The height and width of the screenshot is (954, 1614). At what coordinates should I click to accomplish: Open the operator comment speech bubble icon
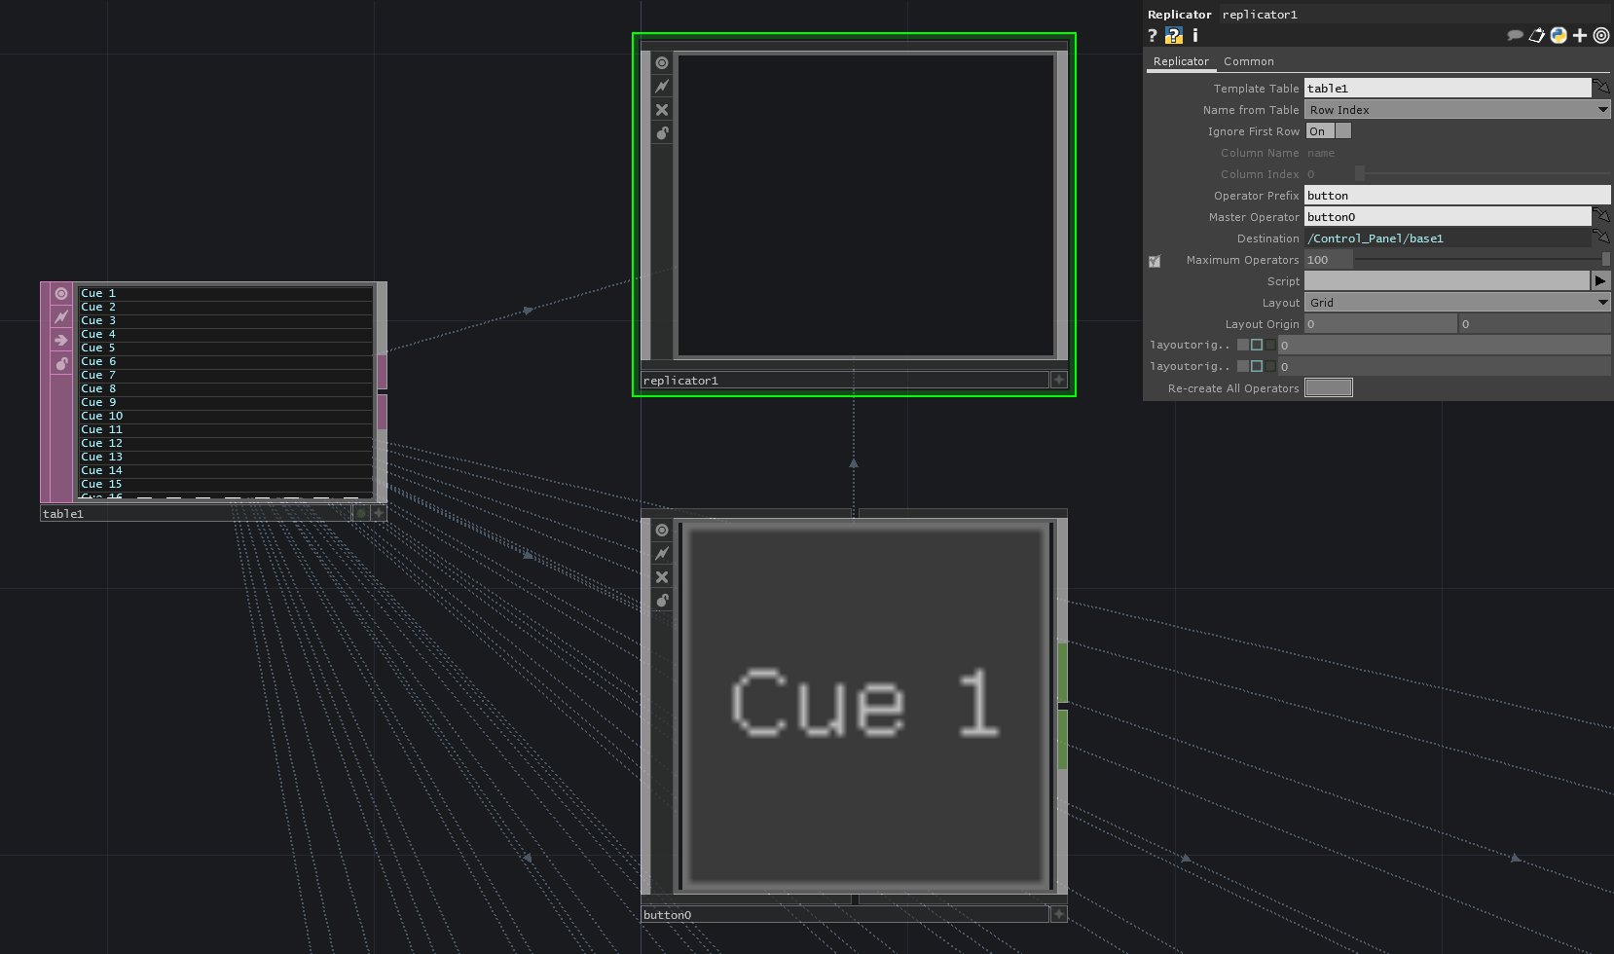click(x=1515, y=36)
